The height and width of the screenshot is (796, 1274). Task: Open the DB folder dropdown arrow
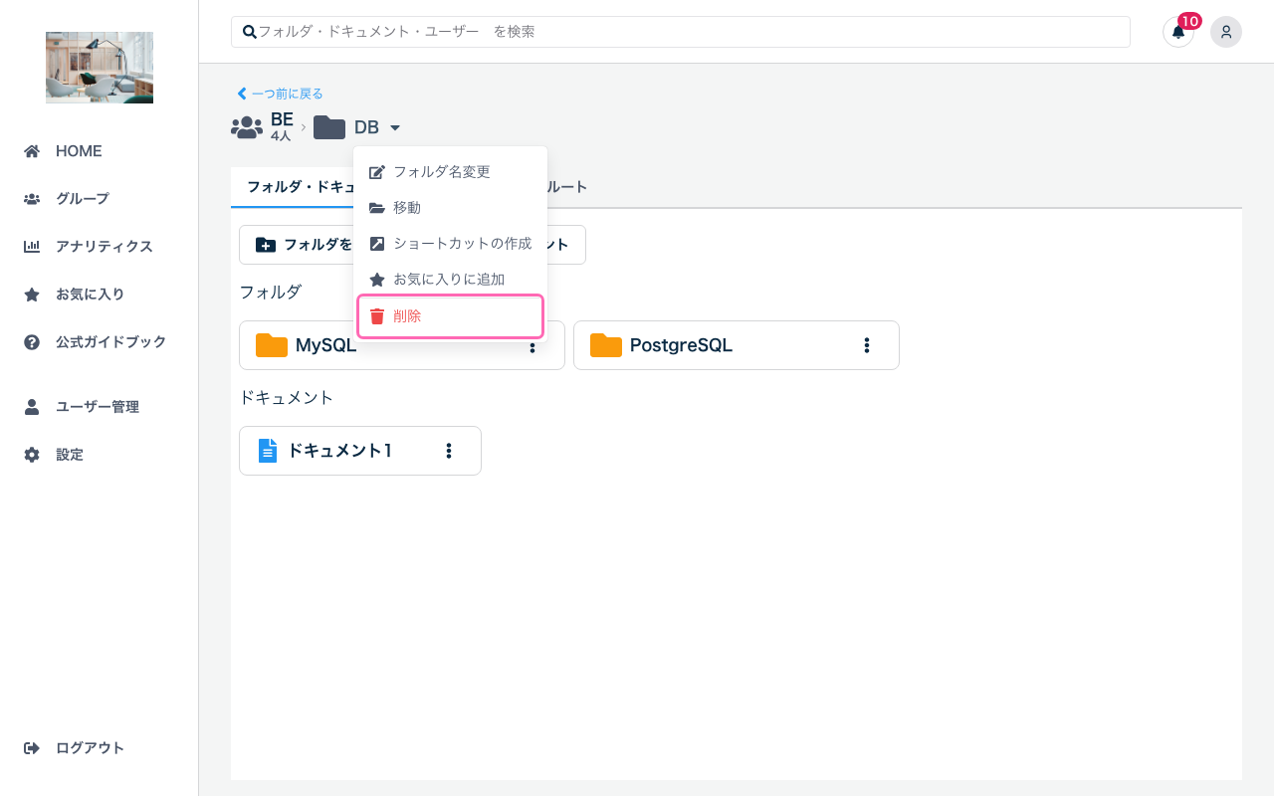(395, 127)
